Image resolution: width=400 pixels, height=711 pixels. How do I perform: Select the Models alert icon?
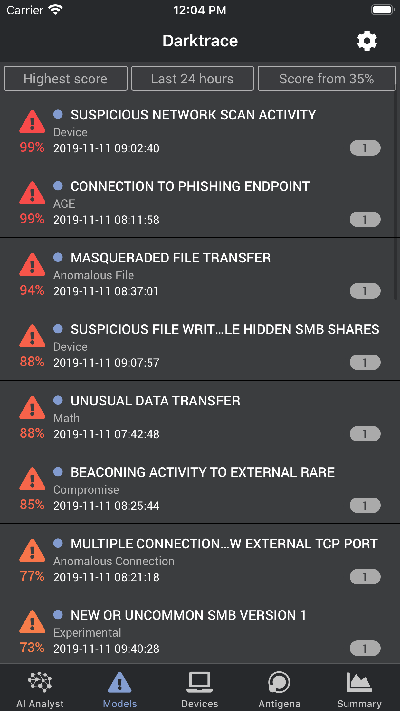click(120, 682)
